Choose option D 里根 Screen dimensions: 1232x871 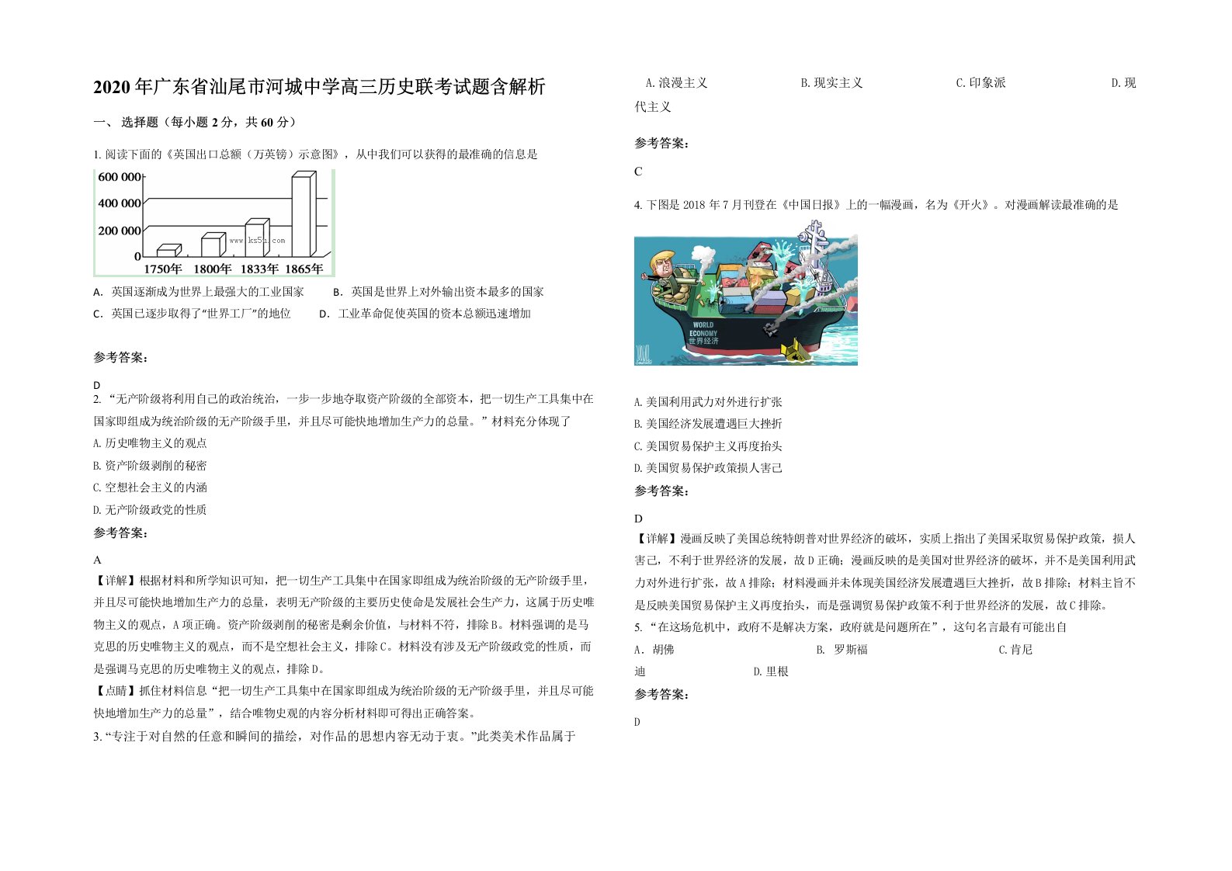(x=771, y=671)
